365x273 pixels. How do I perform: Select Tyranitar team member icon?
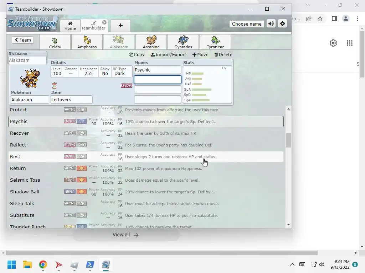coord(215,42)
